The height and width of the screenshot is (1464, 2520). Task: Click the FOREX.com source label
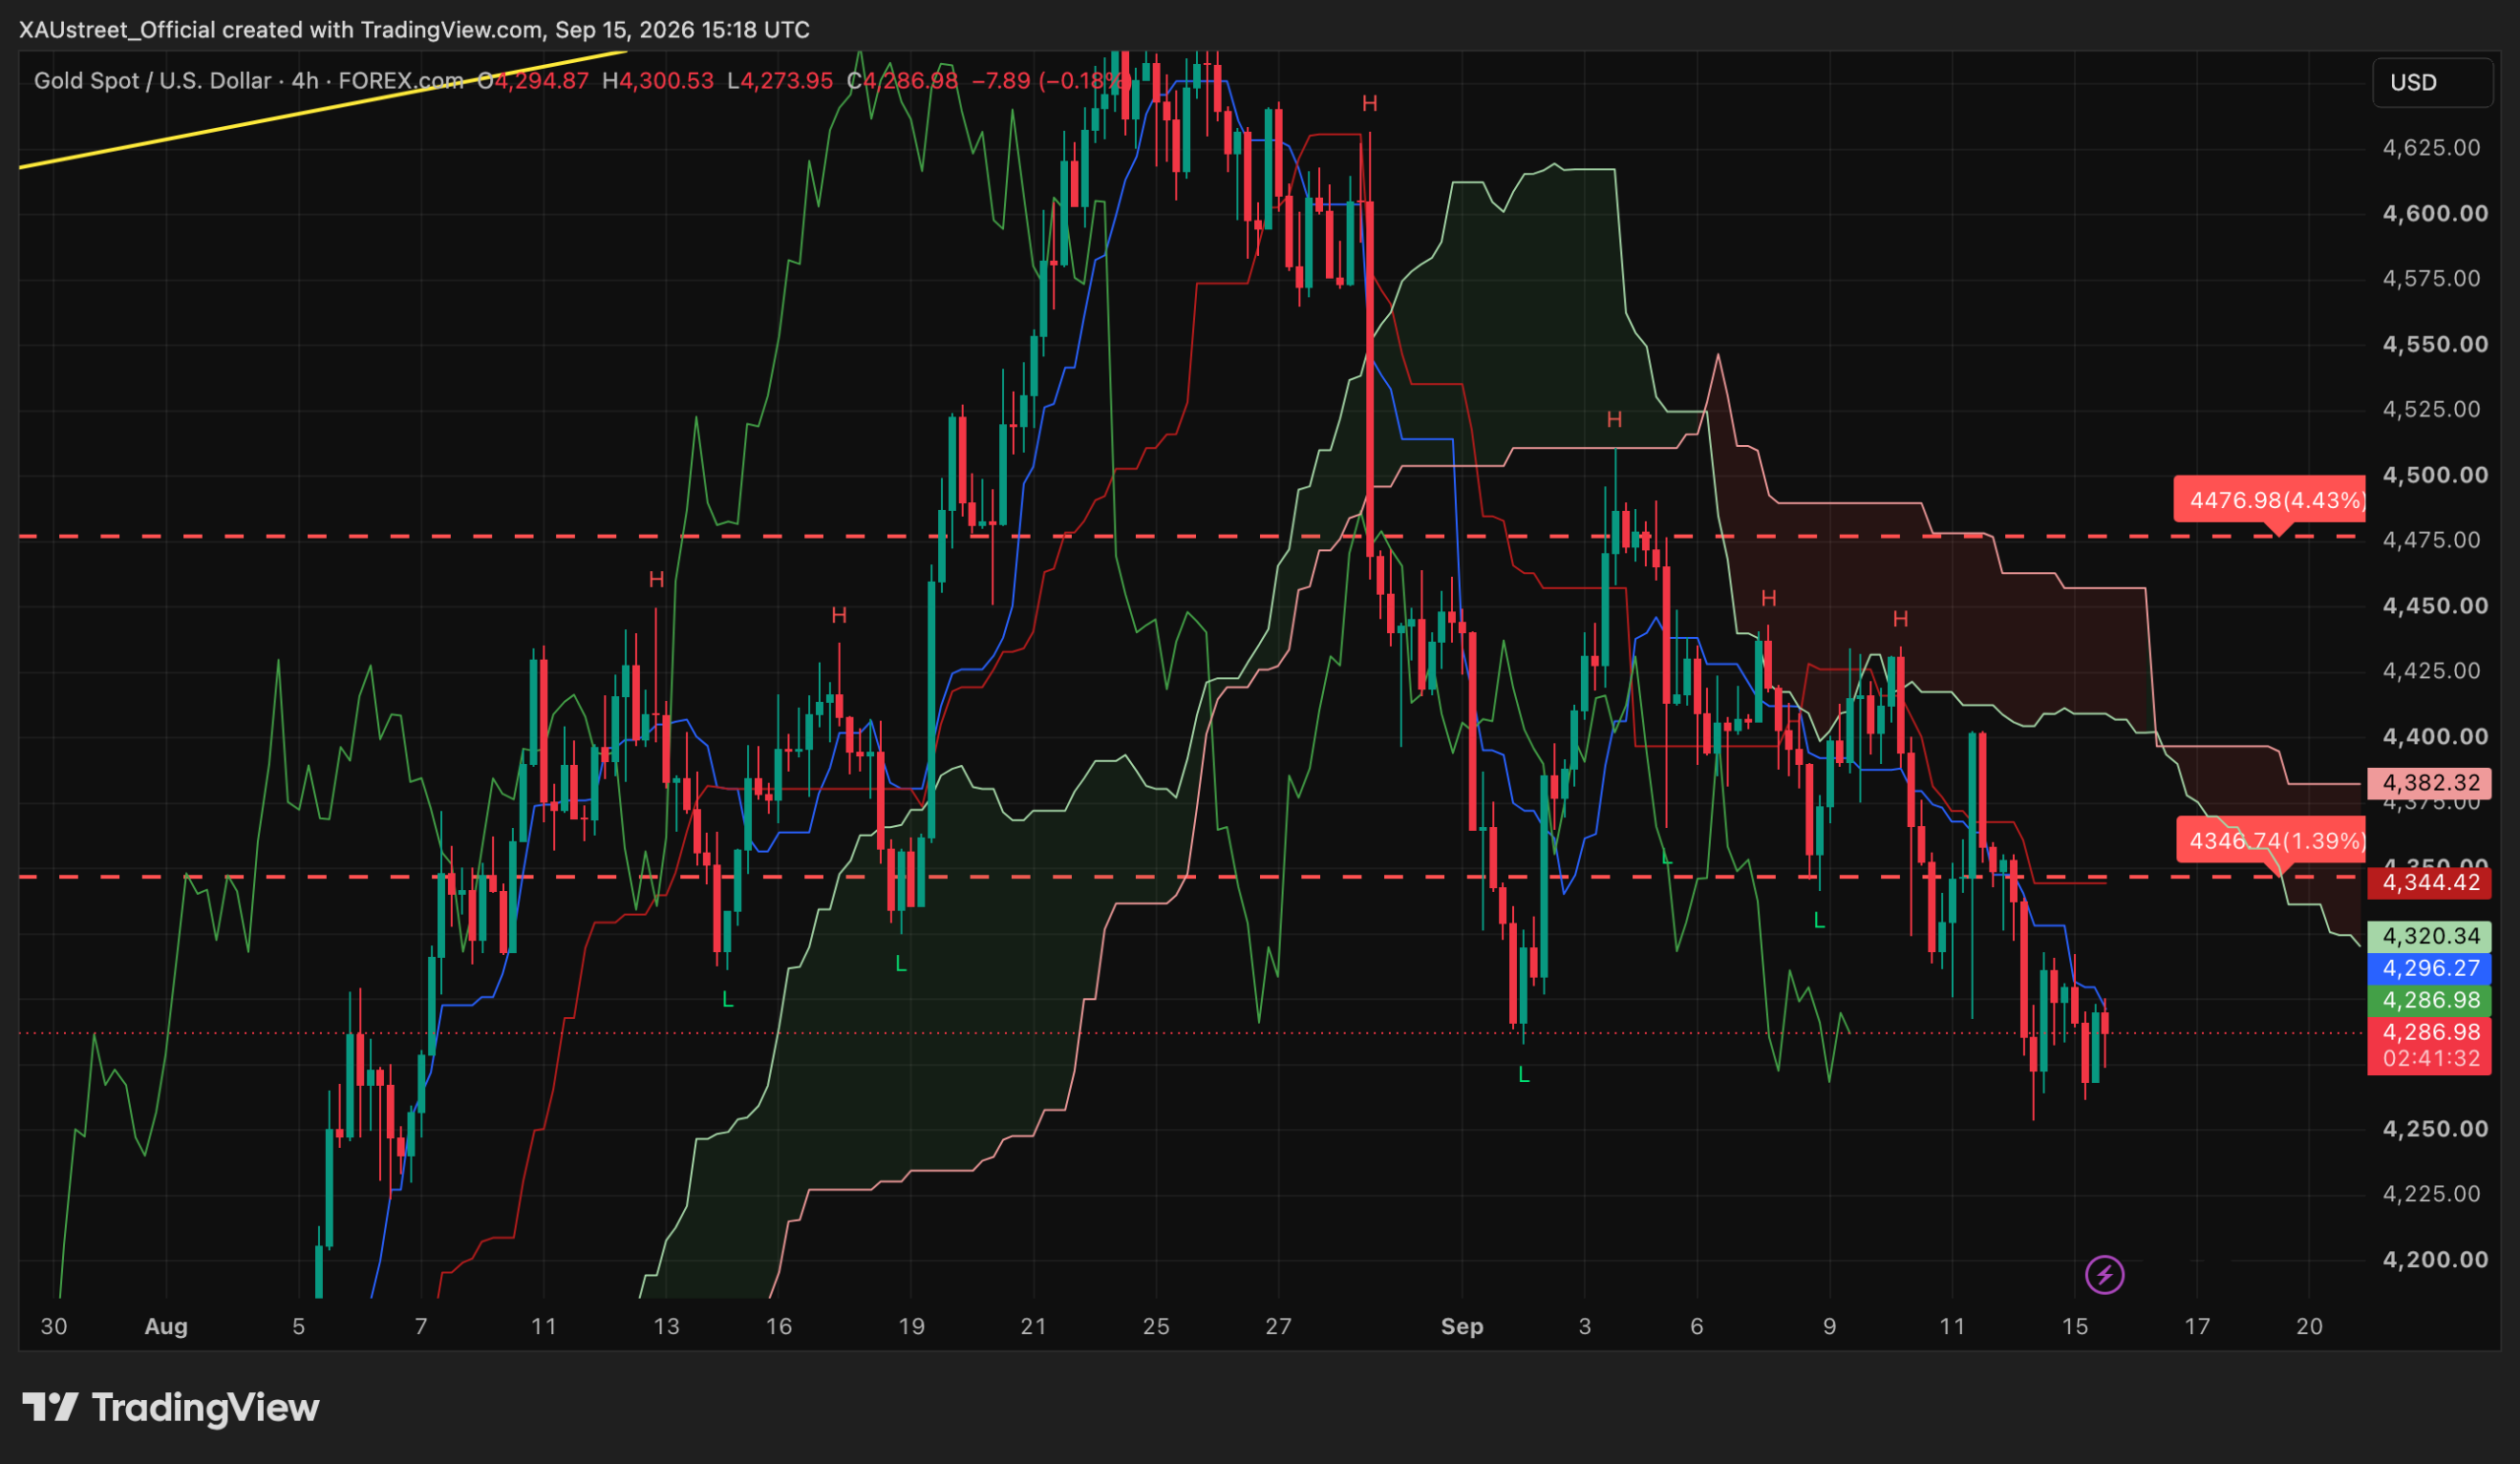pos(401,81)
